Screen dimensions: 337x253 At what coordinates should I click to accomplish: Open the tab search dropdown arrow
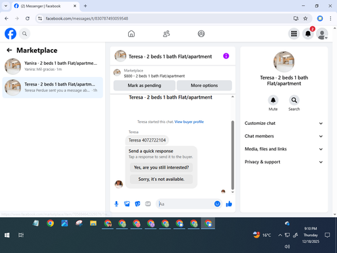6,6
